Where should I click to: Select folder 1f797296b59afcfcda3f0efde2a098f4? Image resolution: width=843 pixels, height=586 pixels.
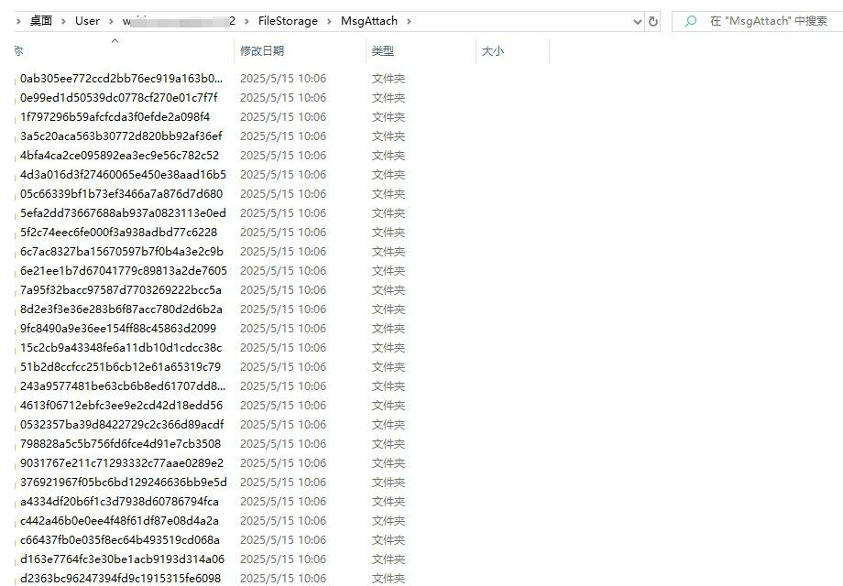pos(115,117)
